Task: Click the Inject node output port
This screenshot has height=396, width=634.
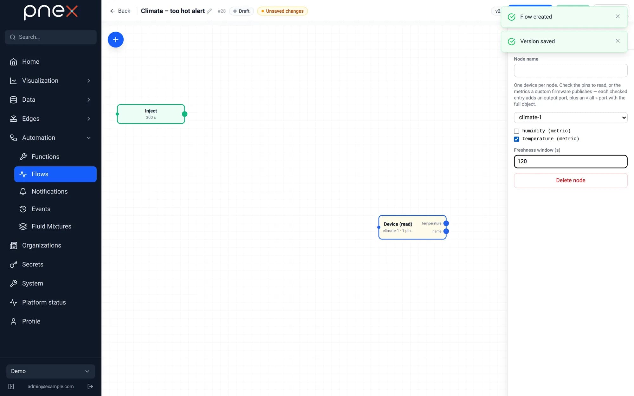Action: (184, 114)
